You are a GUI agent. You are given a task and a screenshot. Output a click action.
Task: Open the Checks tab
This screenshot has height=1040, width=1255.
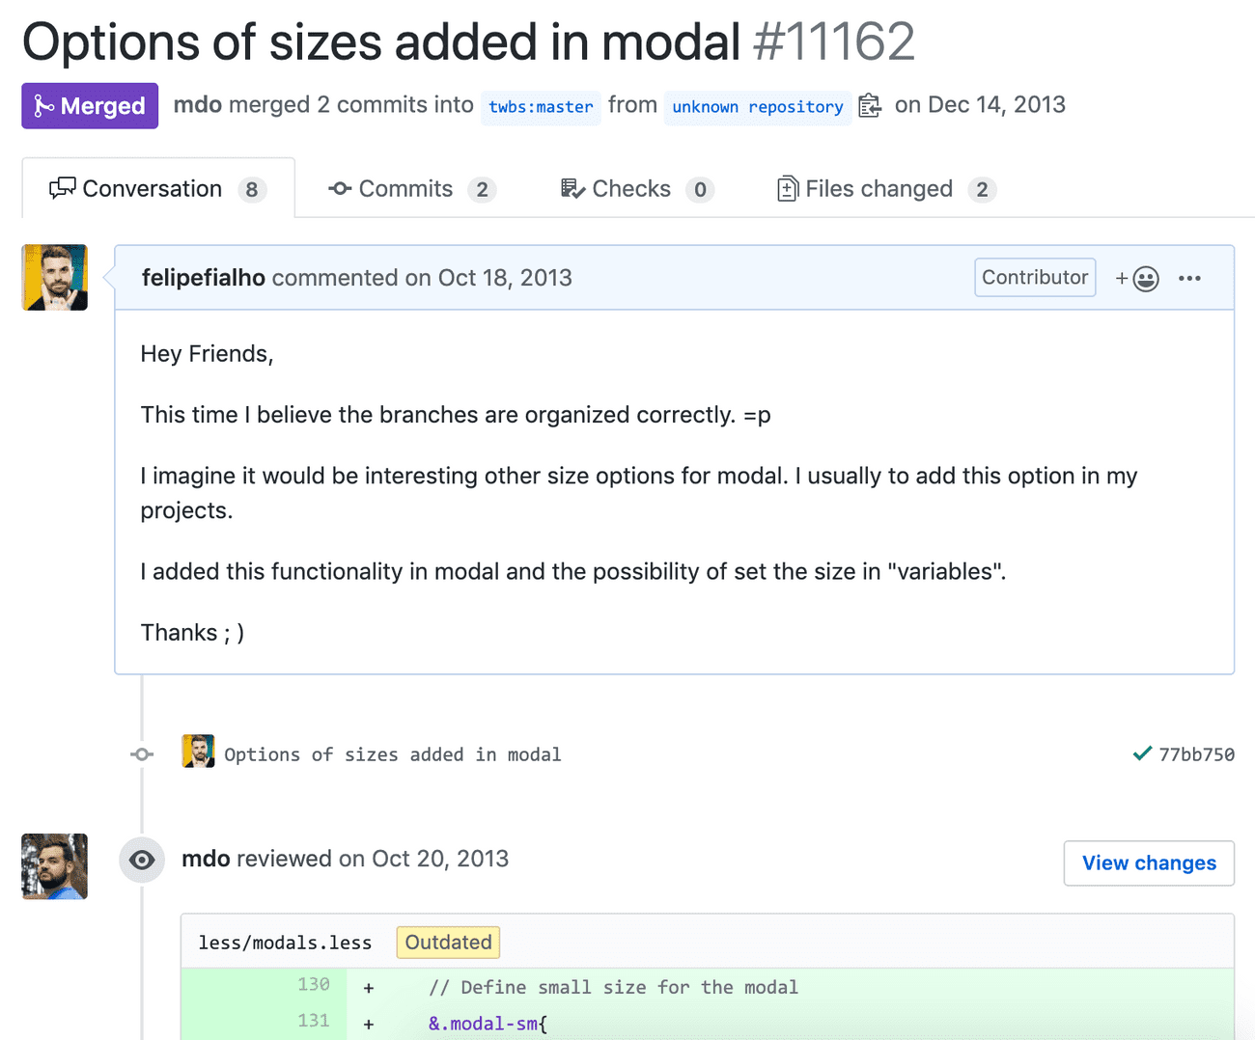tap(630, 189)
